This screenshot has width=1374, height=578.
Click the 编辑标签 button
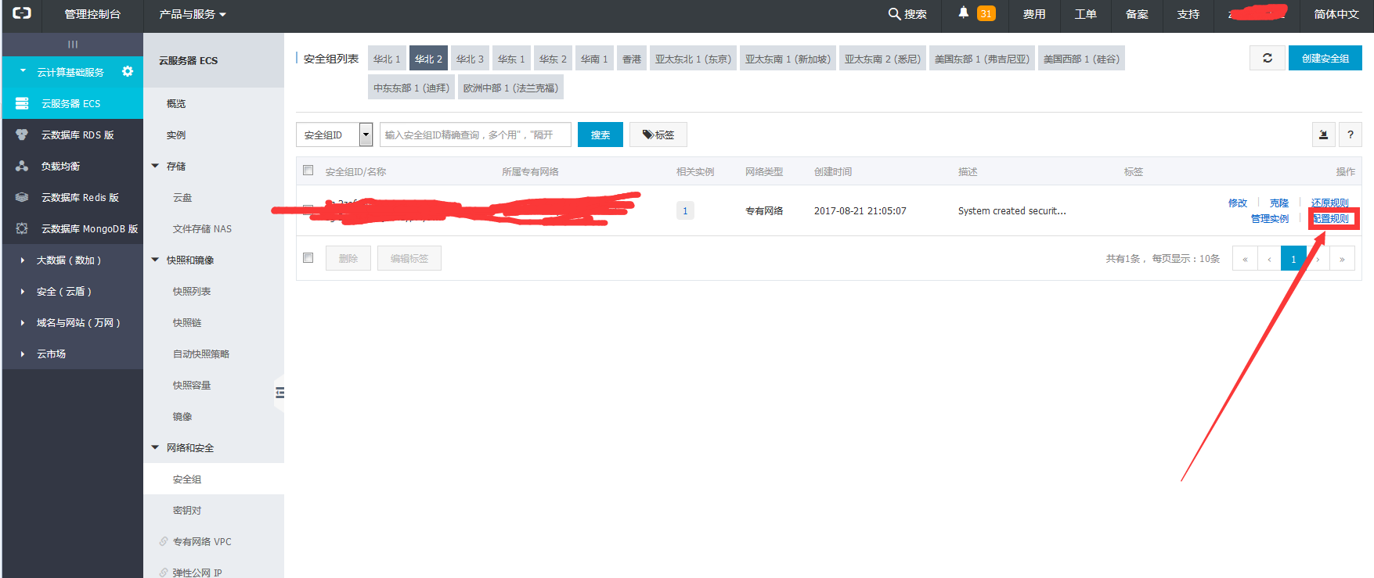(x=409, y=258)
